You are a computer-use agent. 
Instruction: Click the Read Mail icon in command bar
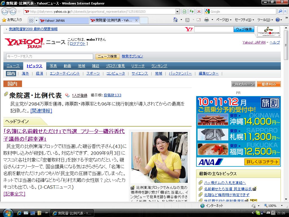point(199,20)
